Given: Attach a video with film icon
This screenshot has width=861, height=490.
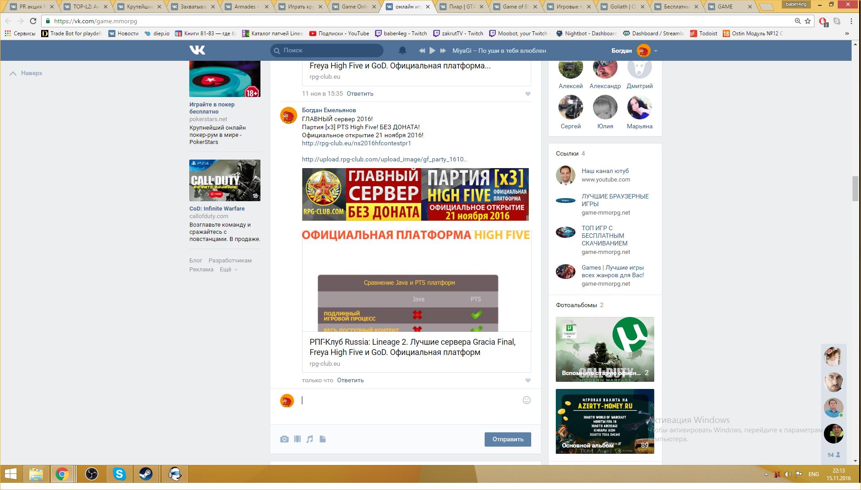Looking at the screenshot, I should [x=297, y=439].
